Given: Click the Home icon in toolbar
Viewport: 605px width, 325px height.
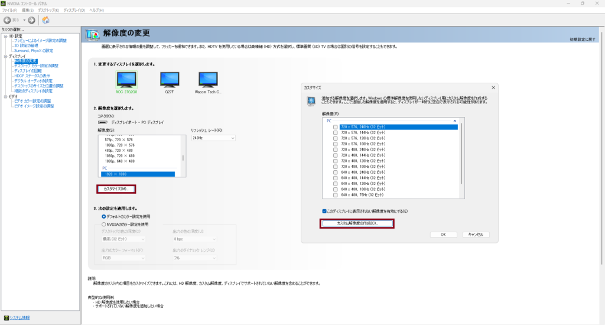Looking at the screenshot, I should [45, 20].
